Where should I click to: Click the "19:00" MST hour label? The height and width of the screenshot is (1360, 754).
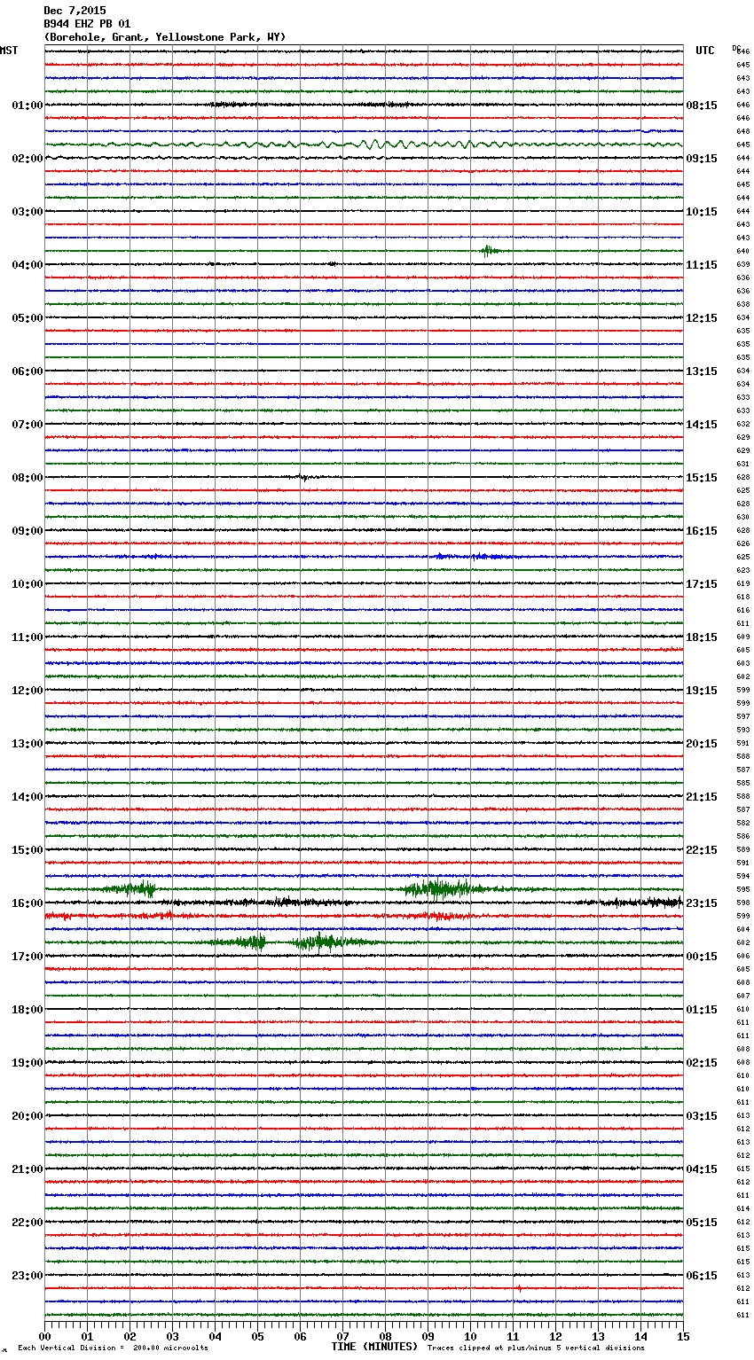point(27,1063)
